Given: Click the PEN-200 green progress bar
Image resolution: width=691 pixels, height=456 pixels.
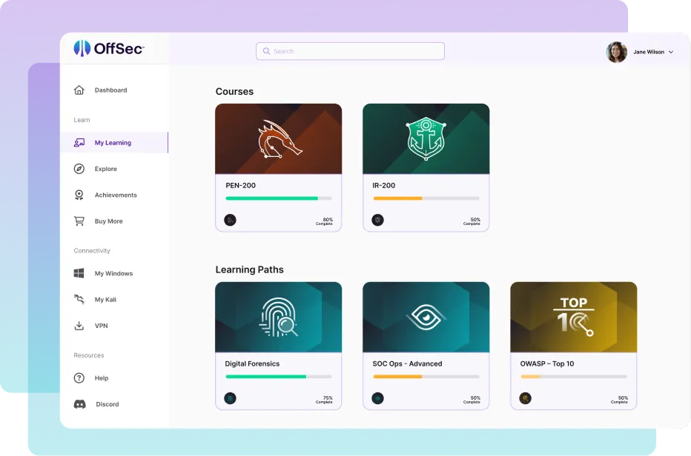Looking at the screenshot, I should click(271, 198).
